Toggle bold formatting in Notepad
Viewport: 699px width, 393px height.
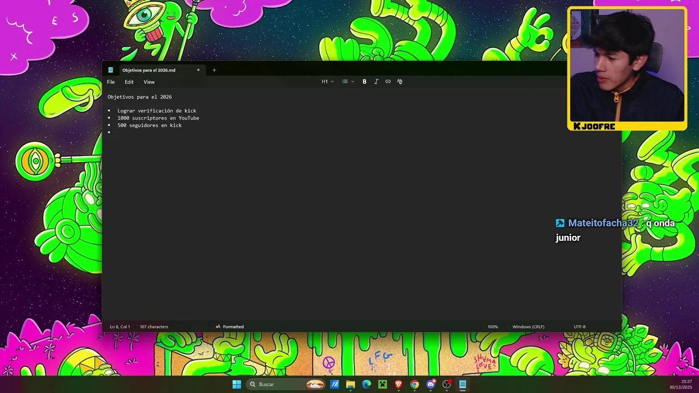[364, 81]
